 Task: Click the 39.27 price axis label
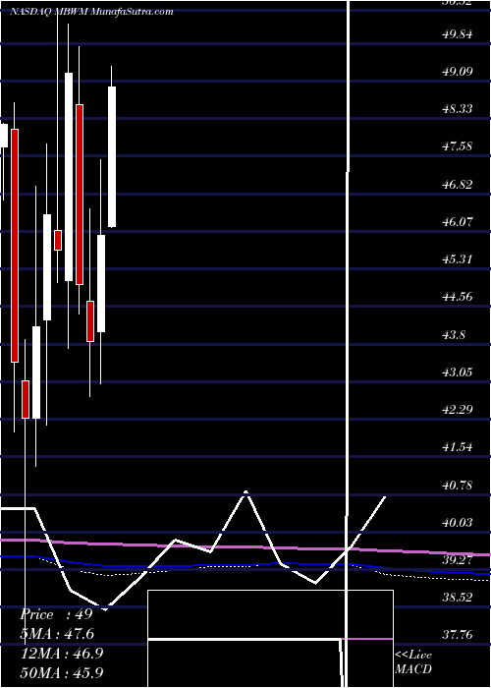(458, 559)
